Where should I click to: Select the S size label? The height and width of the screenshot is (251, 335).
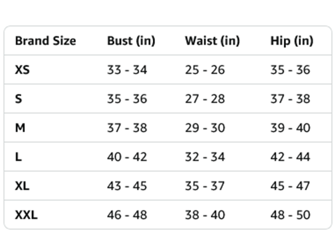[x=18, y=99]
